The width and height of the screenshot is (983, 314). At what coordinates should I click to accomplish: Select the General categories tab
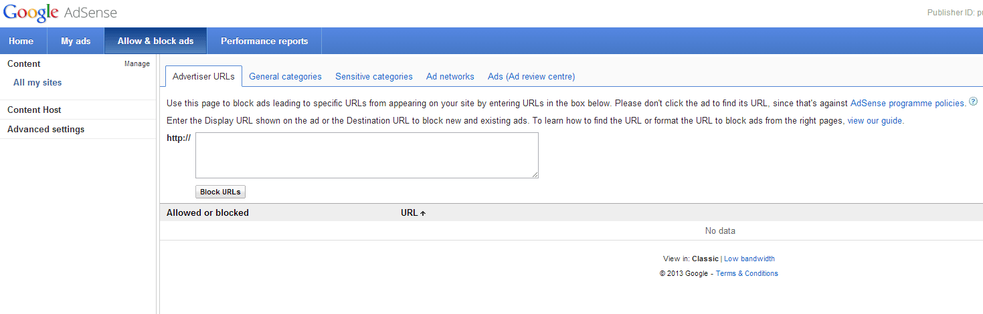[285, 77]
